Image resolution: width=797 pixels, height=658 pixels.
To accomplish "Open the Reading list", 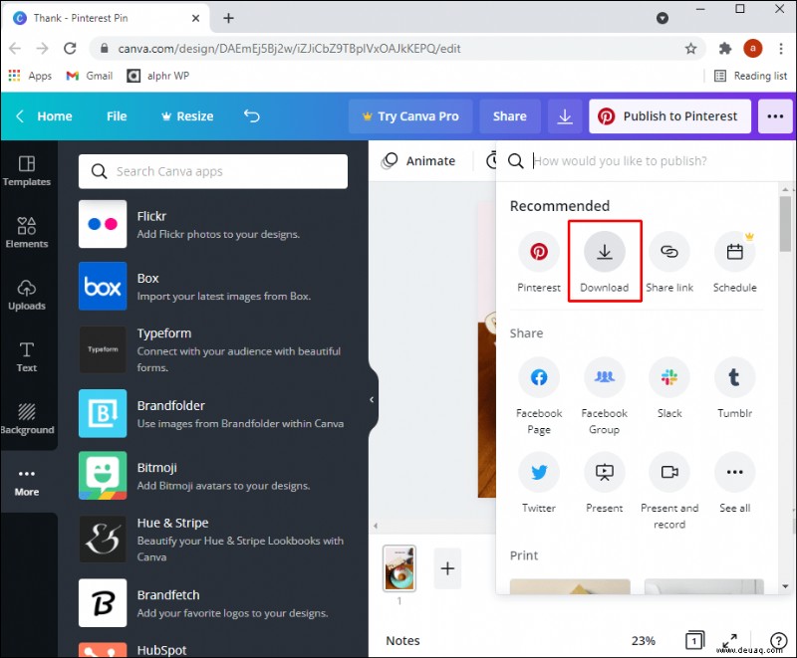I will 751,76.
